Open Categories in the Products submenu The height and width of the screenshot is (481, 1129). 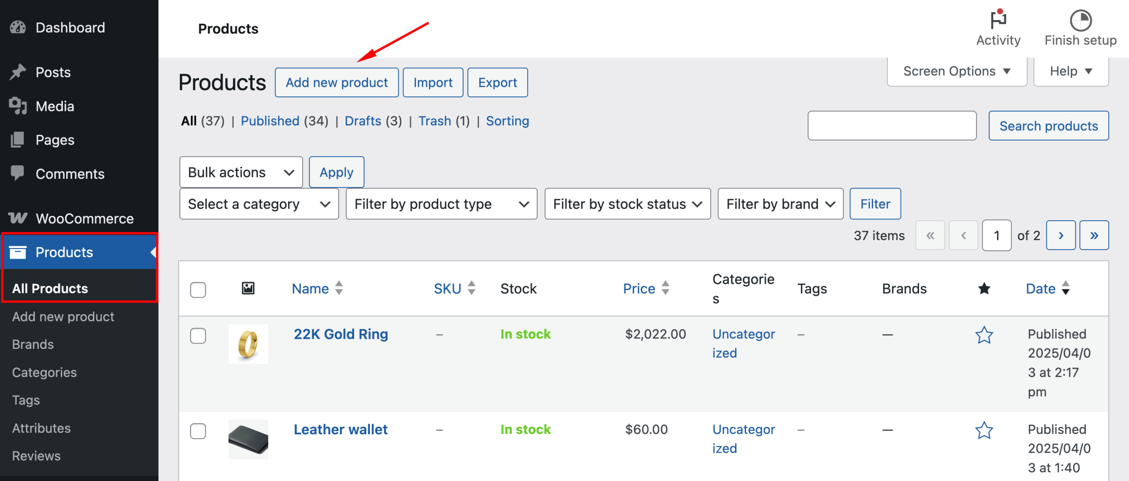pyautogui.click(x=44, y=373)
